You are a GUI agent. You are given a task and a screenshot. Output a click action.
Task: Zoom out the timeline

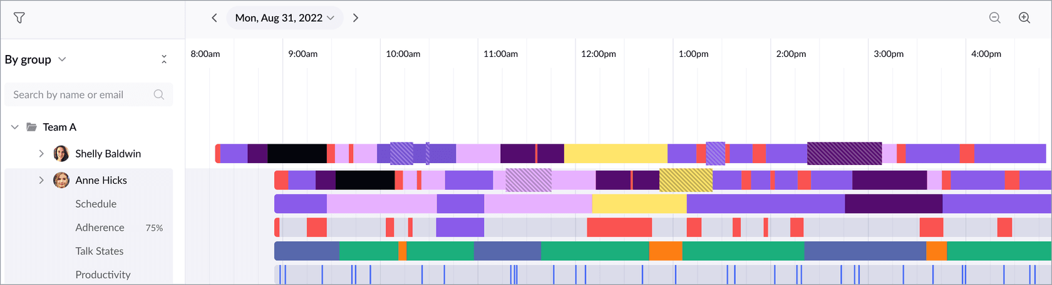click(994, 18)
